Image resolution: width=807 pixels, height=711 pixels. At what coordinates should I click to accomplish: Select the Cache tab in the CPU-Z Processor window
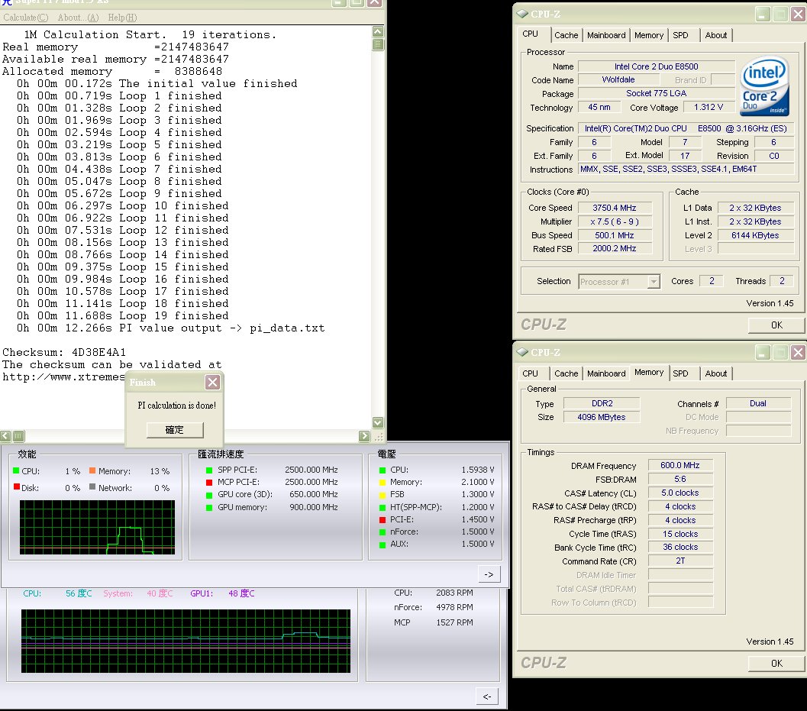pos(567,35)
